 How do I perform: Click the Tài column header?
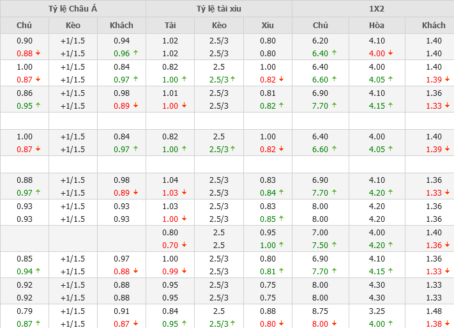pyautogui.click(x=170, y=26)
